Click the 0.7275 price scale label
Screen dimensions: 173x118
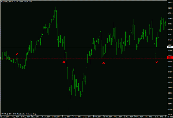click(170, 67)
